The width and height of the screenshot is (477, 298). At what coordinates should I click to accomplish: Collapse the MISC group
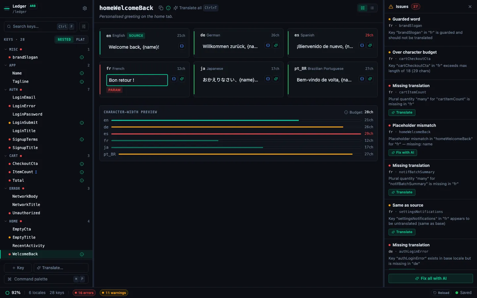click(x=6, y=49)
